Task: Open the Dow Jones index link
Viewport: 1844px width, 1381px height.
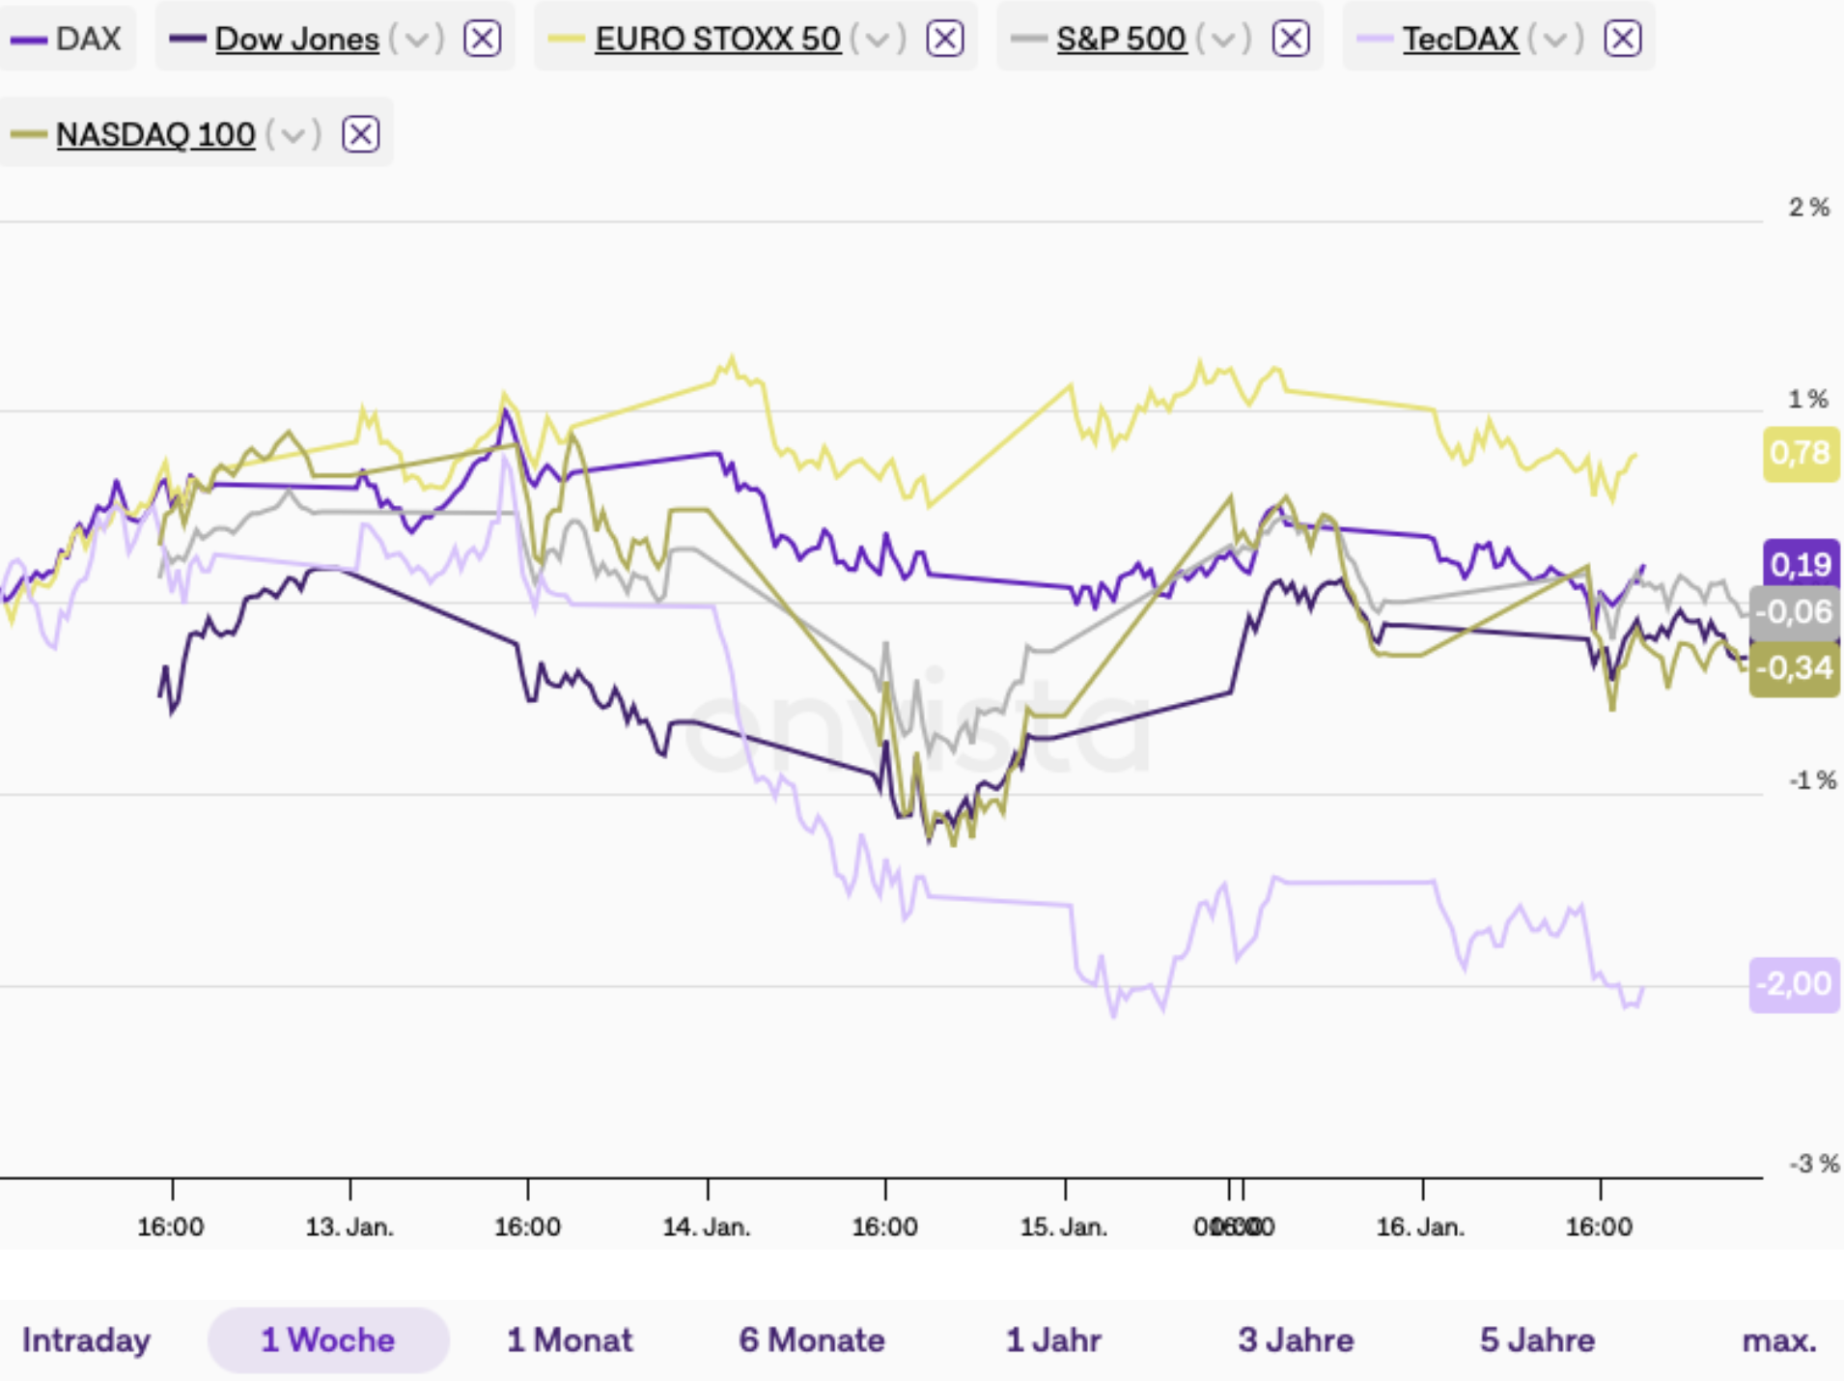Action: click(x=296, y=39)
